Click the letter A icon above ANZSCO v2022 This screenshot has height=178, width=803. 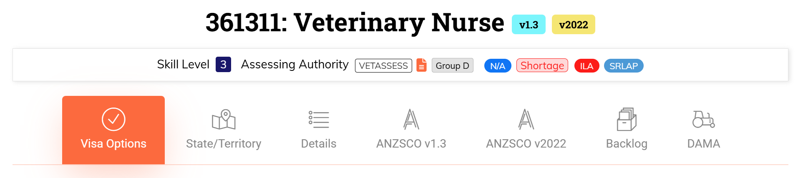pyautogui.click(x=526, y=119)
